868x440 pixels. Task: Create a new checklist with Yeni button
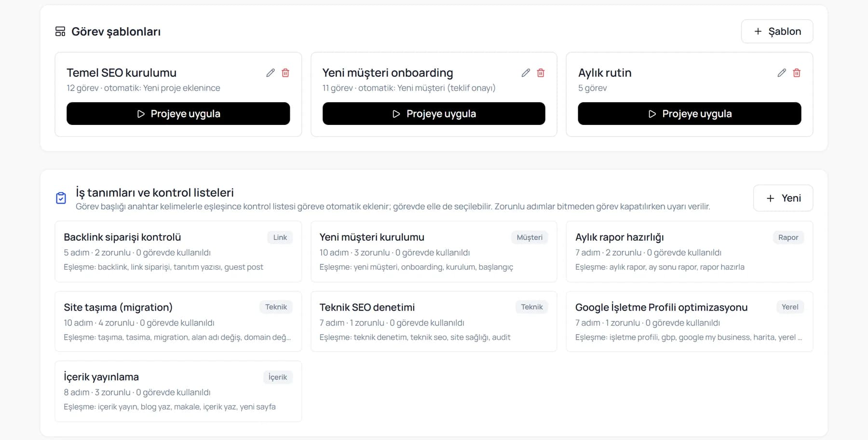pos(783,198)
